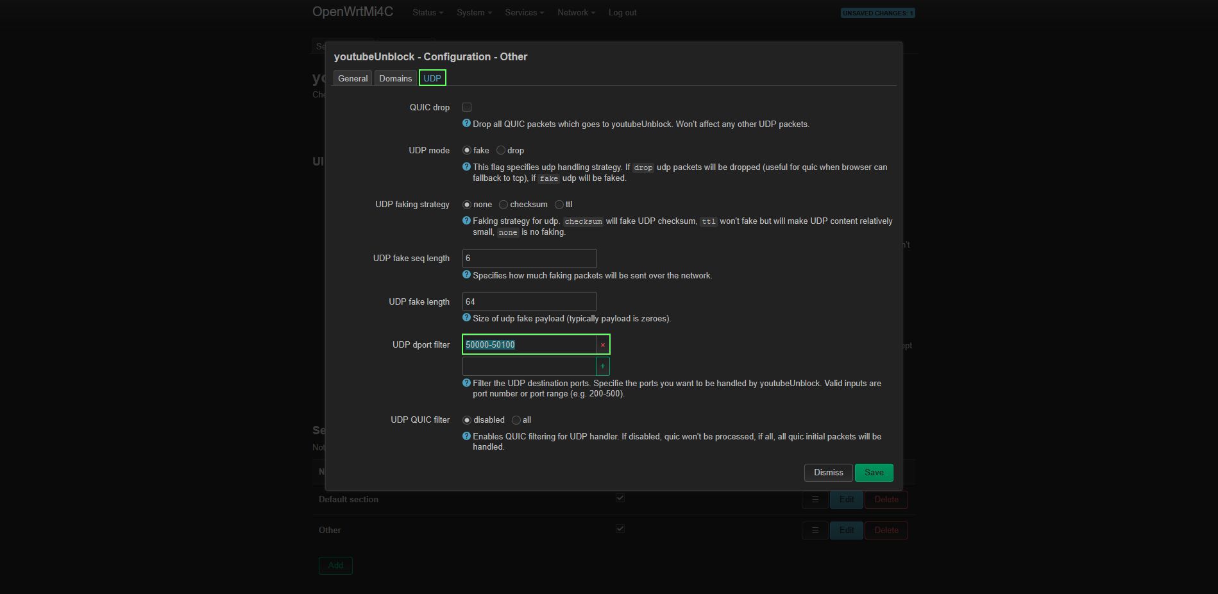Viewport: 1218px width, 594px height.
Task: Click the 50000-50100 dport filter field
Action: (529, 345)
